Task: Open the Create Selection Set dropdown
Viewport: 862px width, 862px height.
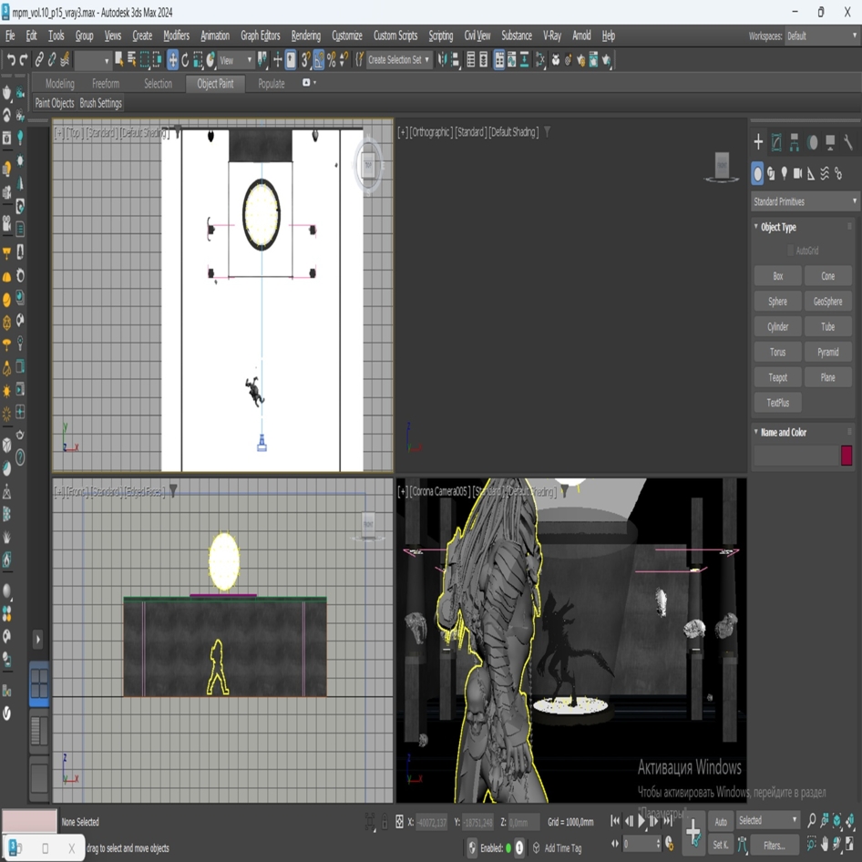Action: [399, 60]
